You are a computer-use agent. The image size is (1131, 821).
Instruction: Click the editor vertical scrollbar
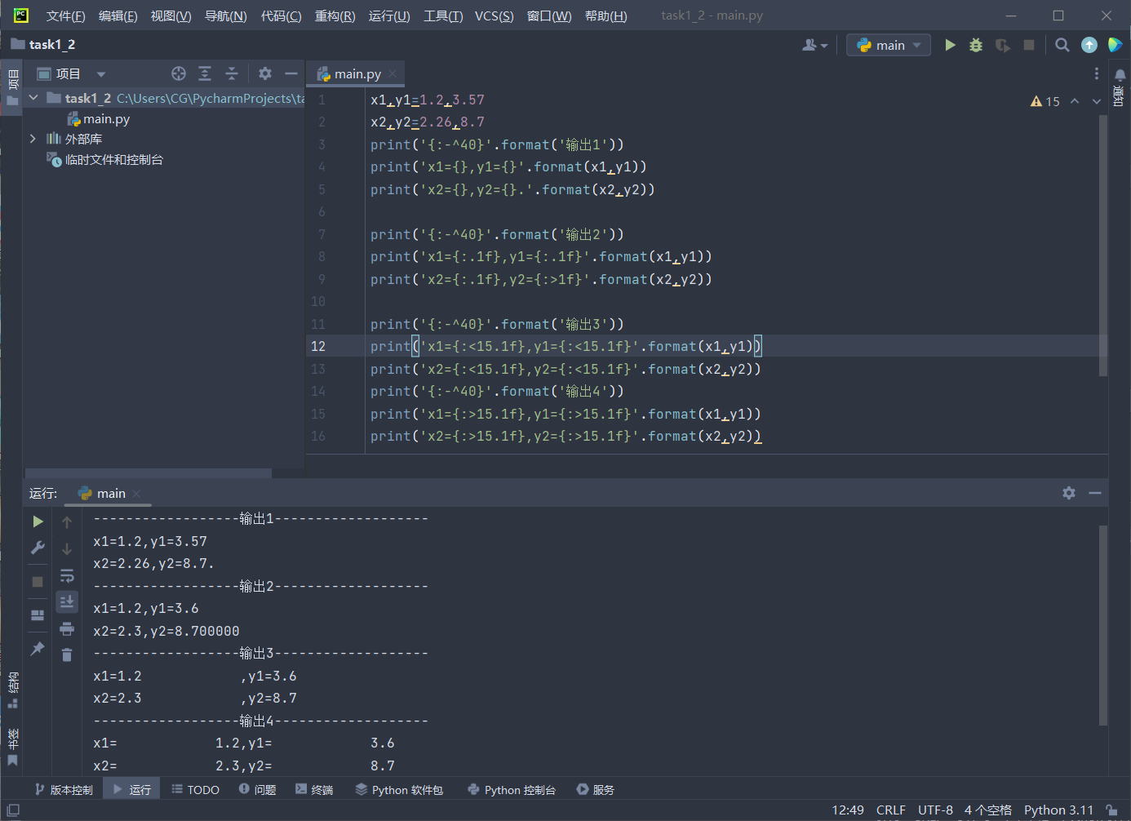1103,245
